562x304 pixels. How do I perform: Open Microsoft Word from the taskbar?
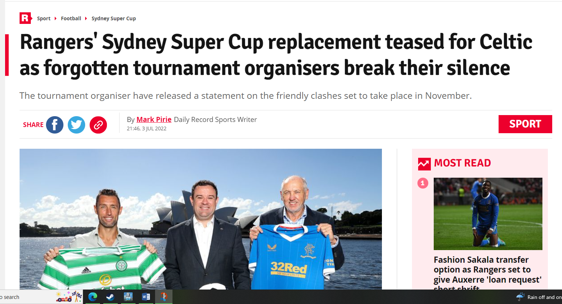pyautogui.click(x=146, y=297)
